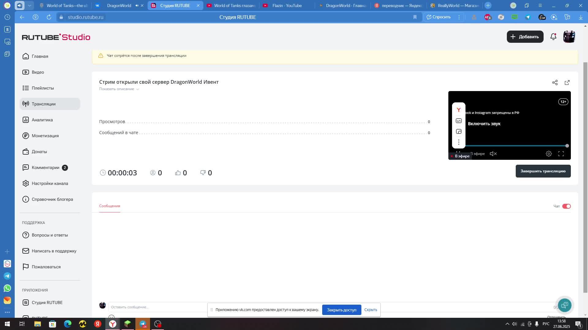The width and height of the screenshot is (588, 330).
Task: Click the Написать в поддержку envelope icon
Action: pos(26,251)
